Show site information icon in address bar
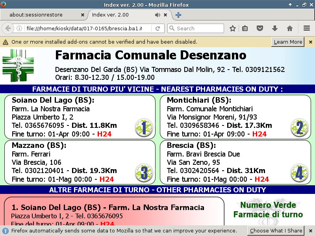The width and height of the screenshot is (315, 236). 19,28
